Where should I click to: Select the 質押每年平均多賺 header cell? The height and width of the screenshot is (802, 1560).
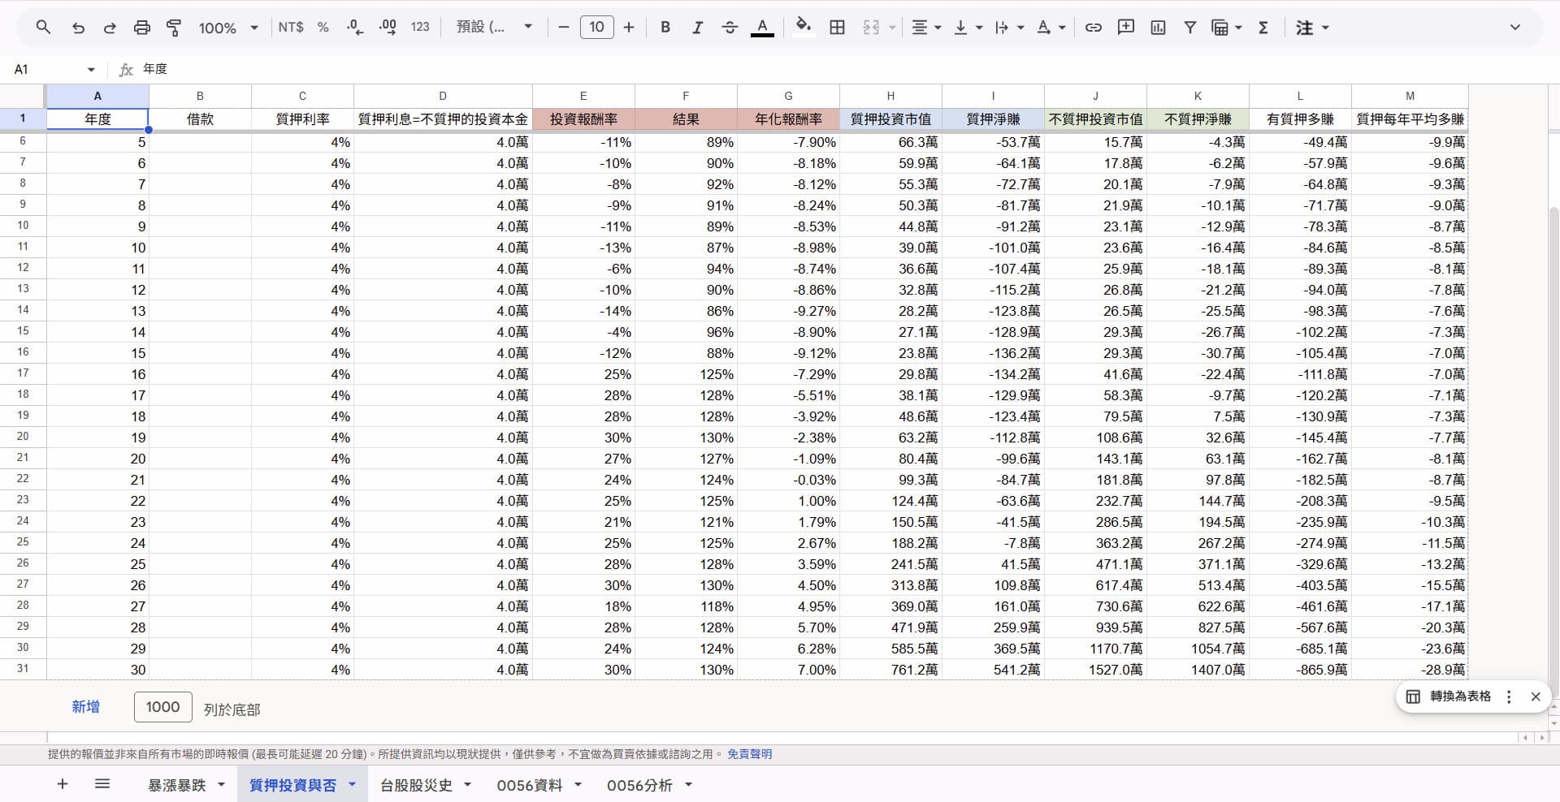tap(1410, 119)
